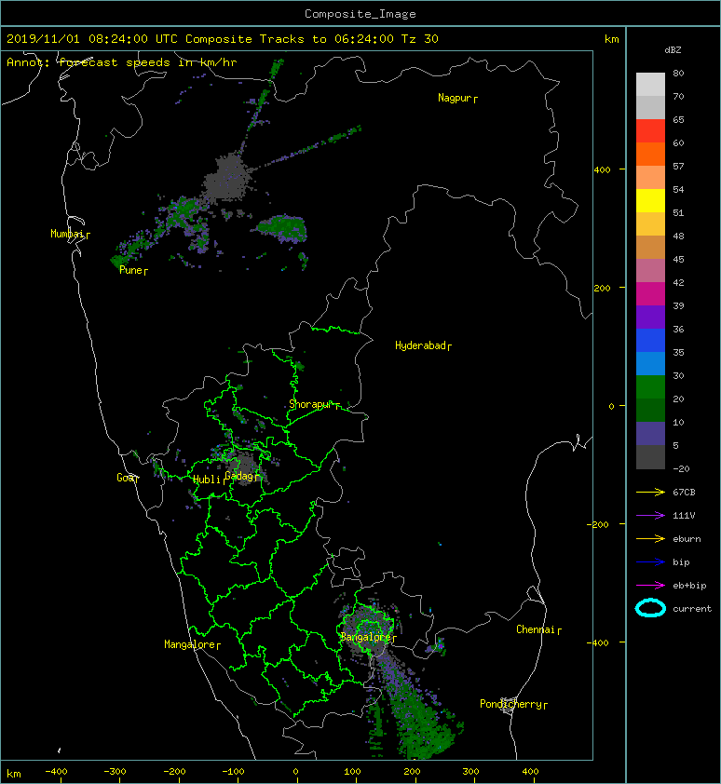Click the magenta 42 dBZ color swatch
Image resolution: width=721 pixels, height=784 pixels.
coord(650,293)
